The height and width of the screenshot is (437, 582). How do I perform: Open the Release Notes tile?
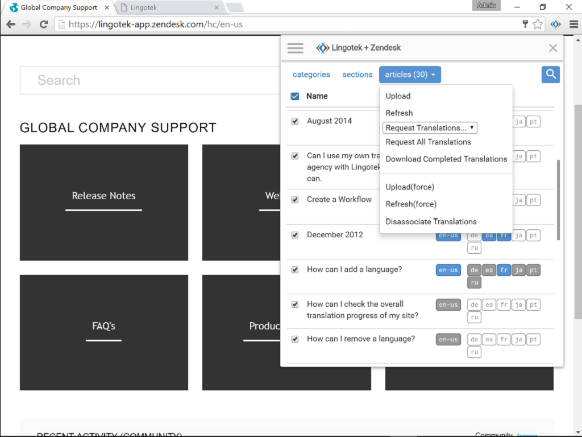(103, 196)
